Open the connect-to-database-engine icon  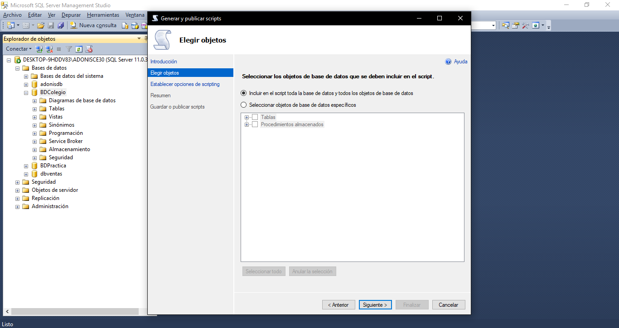tap(38, 48)
